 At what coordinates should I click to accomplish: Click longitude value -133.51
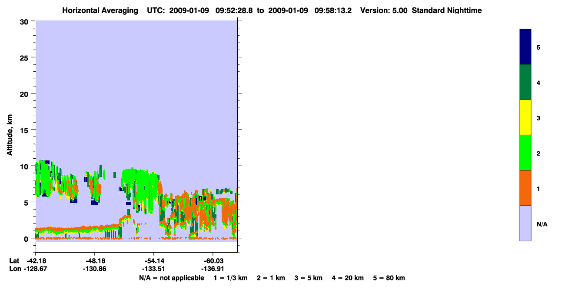click(153, 269)
